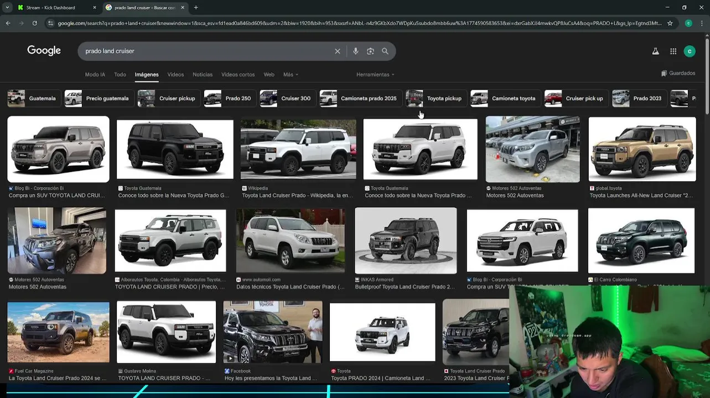The width and height of the screenshot is (710, 398).
Task: Bookmark this page with the star
Action: click(670, 23)
